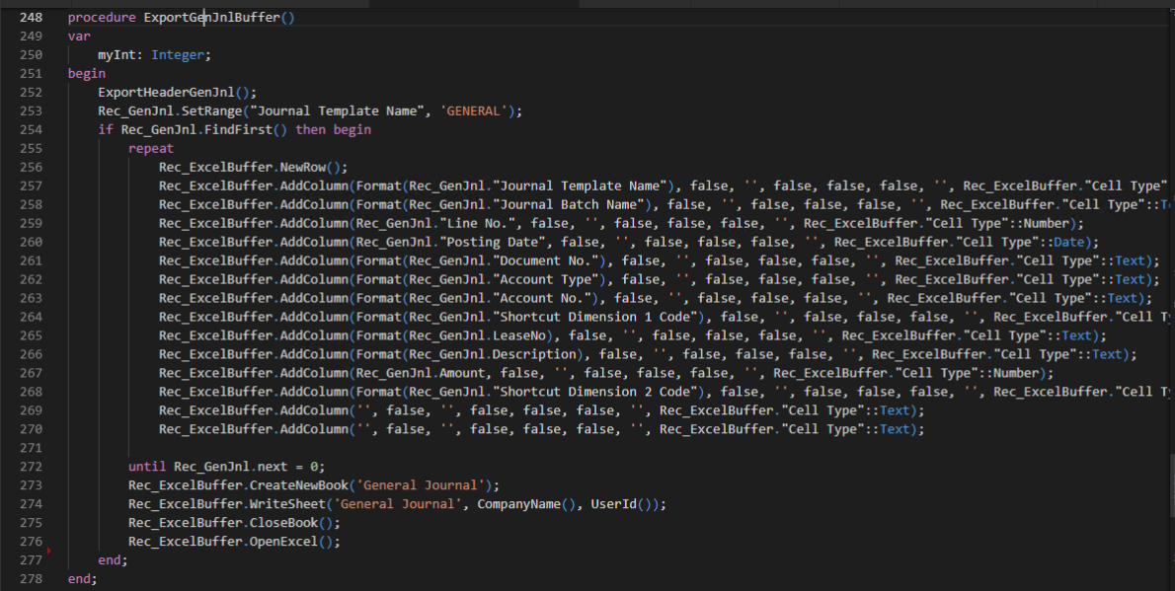Click the myInt variable declaration
Screen dimensions: 1175x591
(x=120, y=55)
